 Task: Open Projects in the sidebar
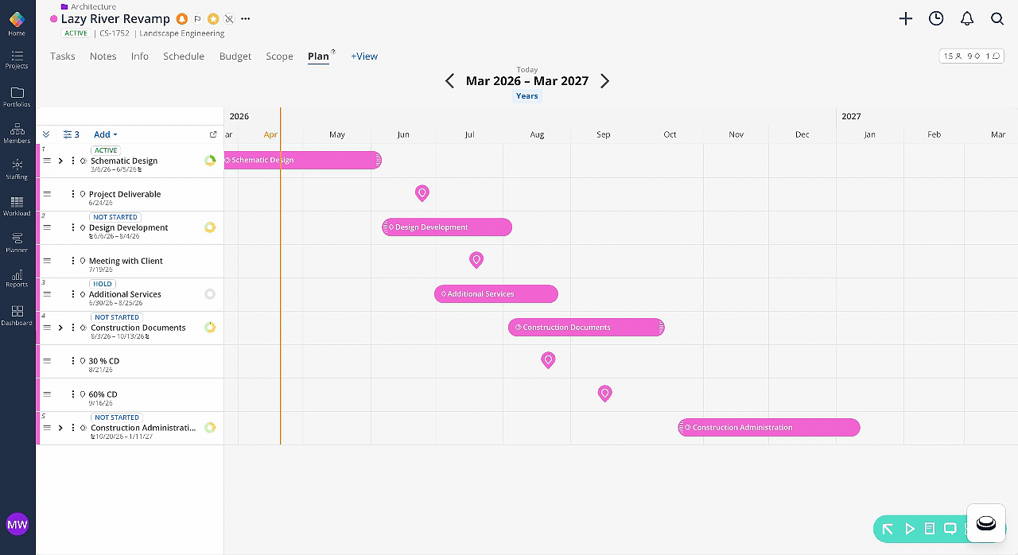click(x=17, y=60)
